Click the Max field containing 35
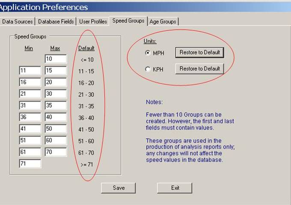Screen dimensions: 291x205 56,105
